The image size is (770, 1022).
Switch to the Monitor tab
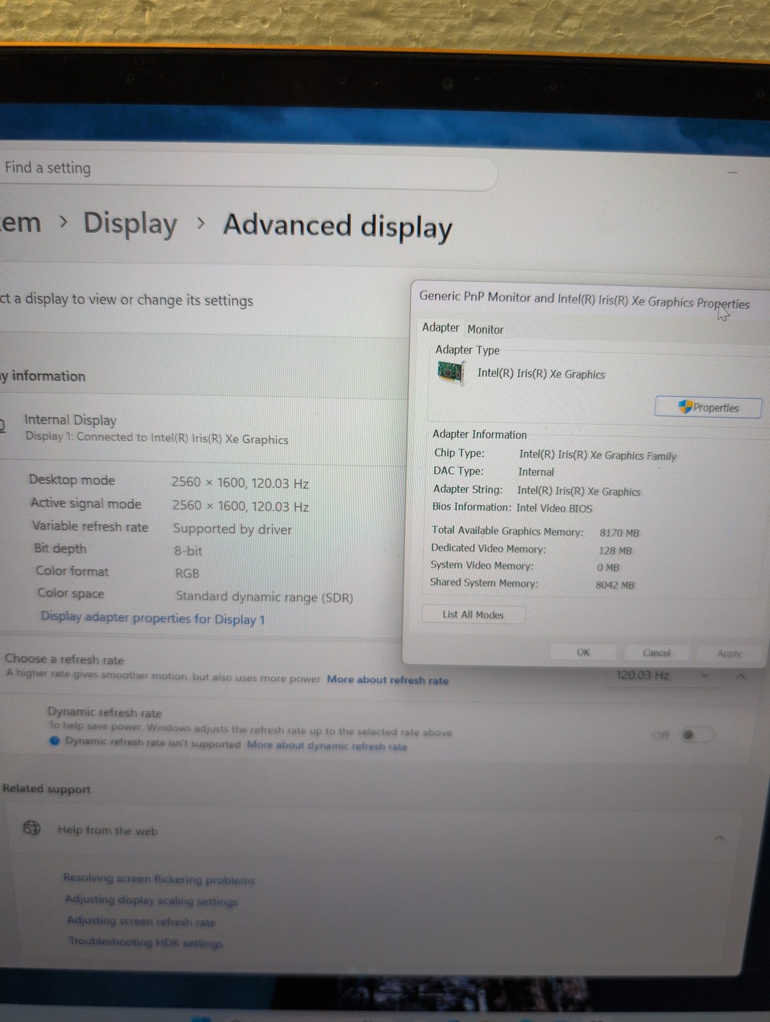coord(486,330)
